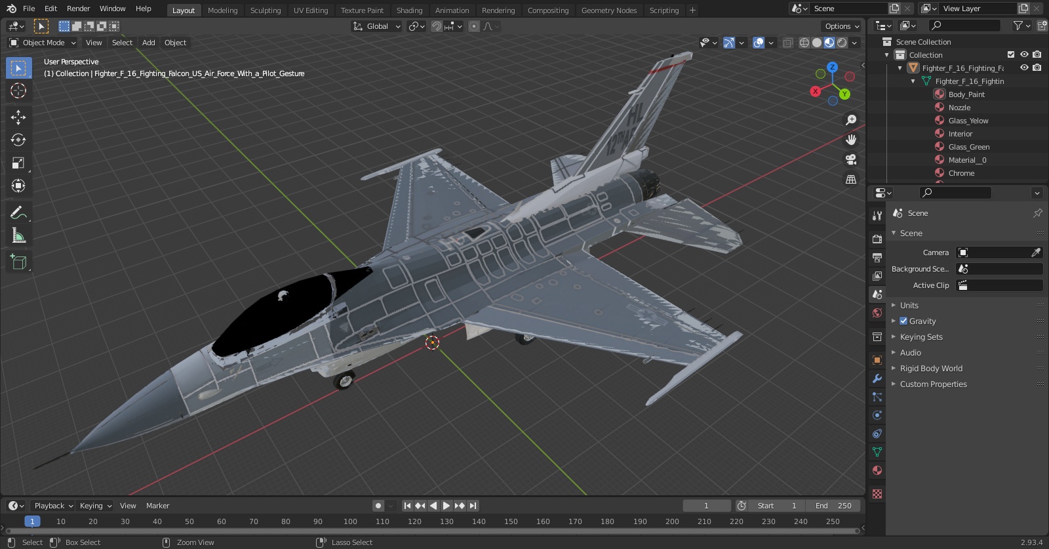The image size is (1049, 549).
Task: Toggle the camera view icon
Action: [851, 159]
